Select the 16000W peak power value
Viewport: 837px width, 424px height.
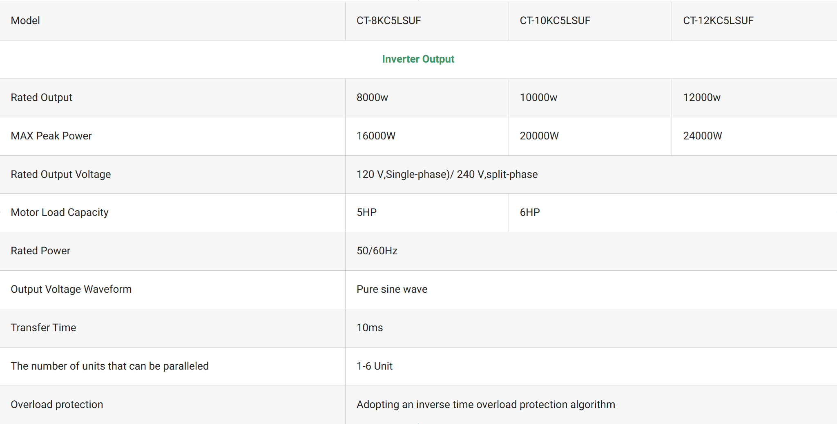pos(376,136)
